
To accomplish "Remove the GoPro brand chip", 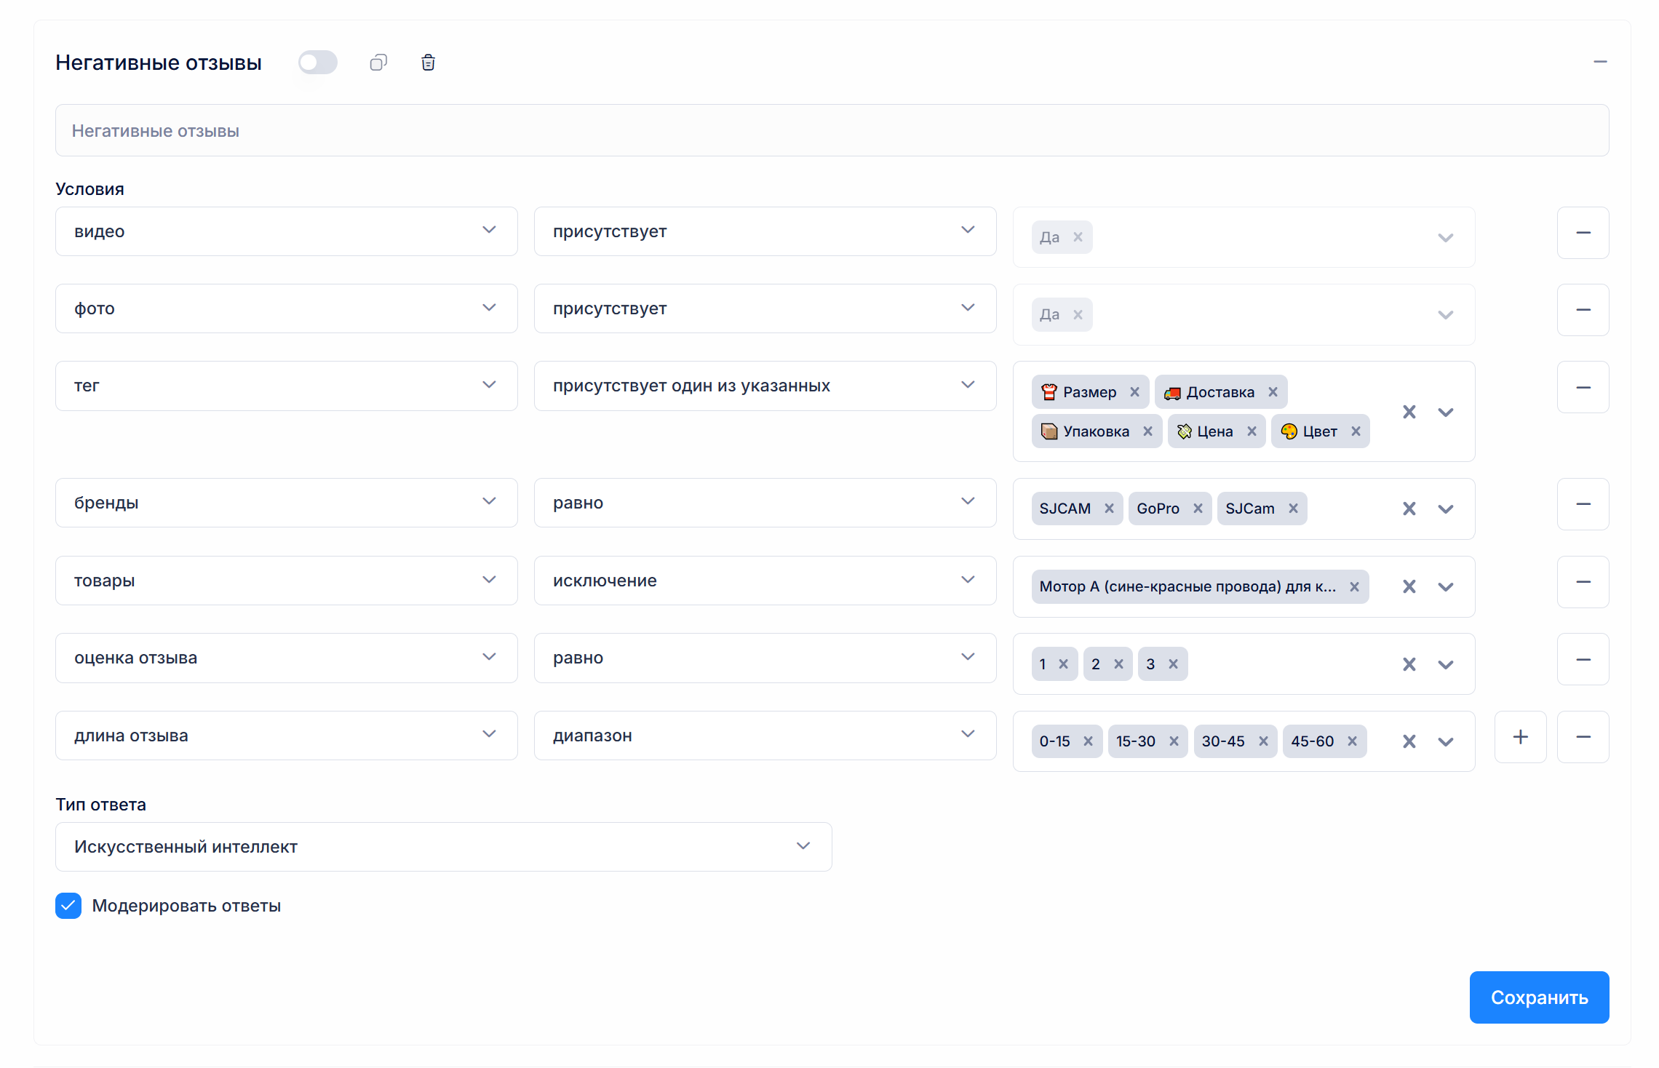I will point(1198,509).
